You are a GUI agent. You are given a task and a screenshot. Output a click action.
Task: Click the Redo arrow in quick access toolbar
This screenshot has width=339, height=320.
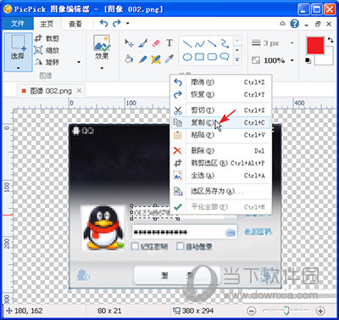[116, 24]
